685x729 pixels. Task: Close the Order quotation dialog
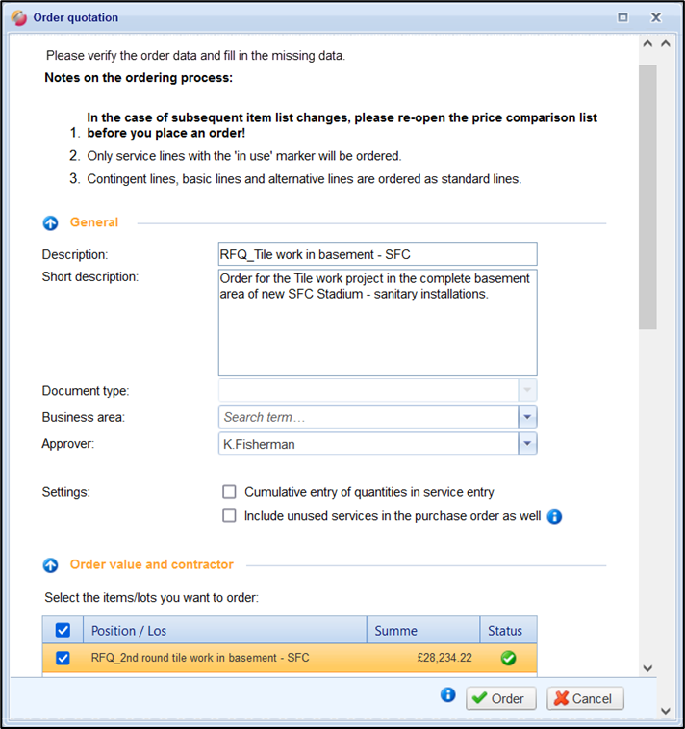(656, 17)
